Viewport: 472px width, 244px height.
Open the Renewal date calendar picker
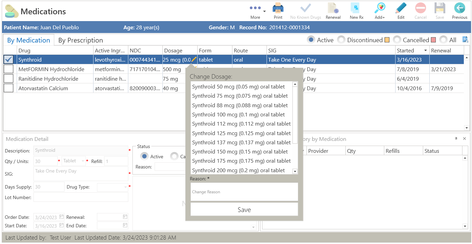click(125, 217)
